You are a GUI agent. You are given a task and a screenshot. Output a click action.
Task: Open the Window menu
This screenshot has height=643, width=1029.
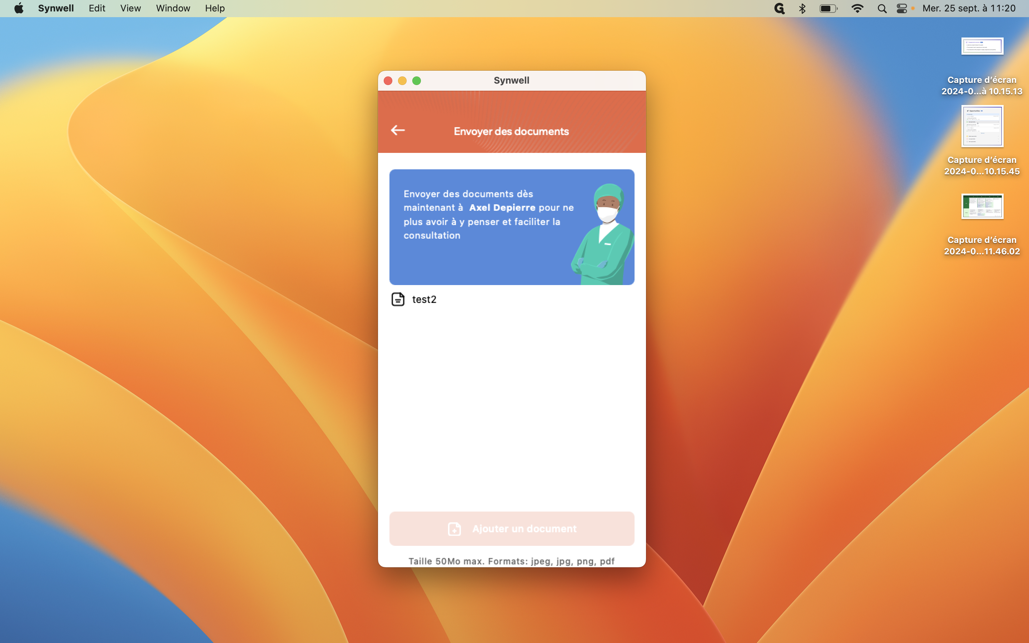(173, 8)
